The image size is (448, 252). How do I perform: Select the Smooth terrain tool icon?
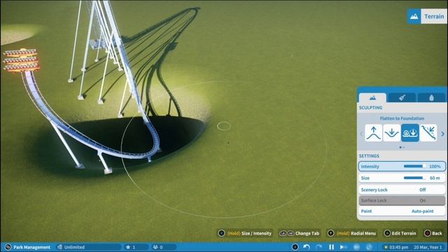point(428,133)
